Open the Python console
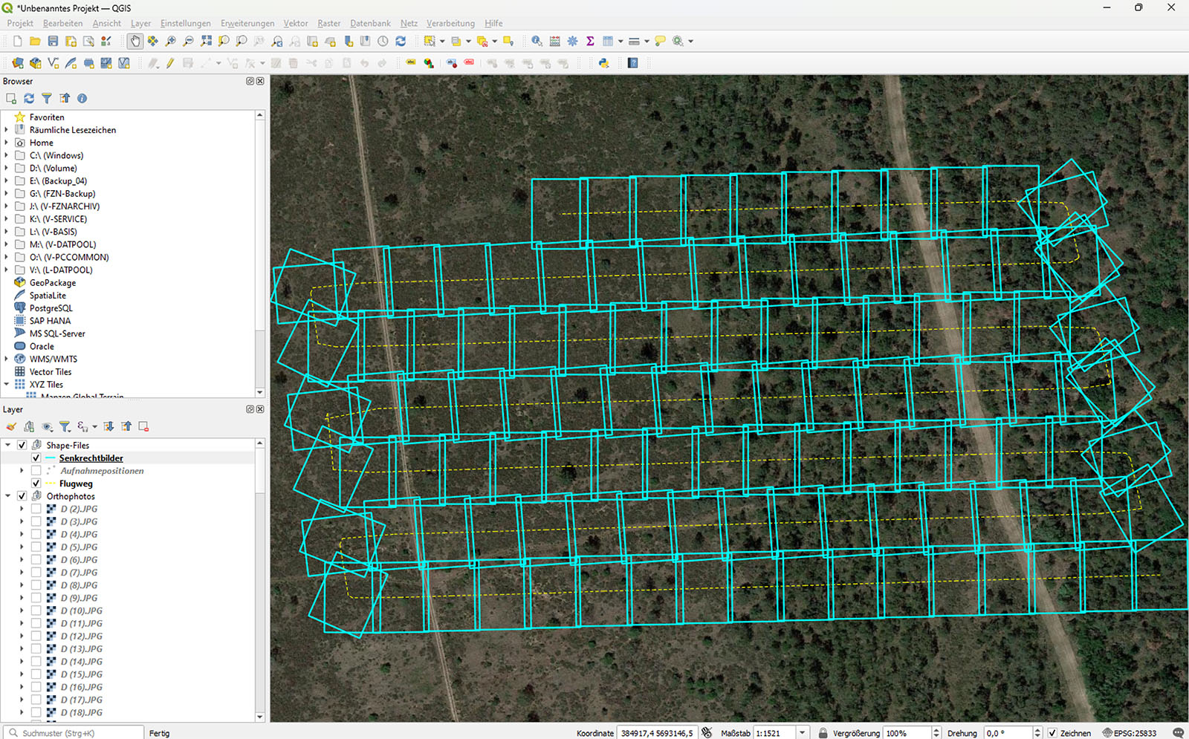 [603, 63]
